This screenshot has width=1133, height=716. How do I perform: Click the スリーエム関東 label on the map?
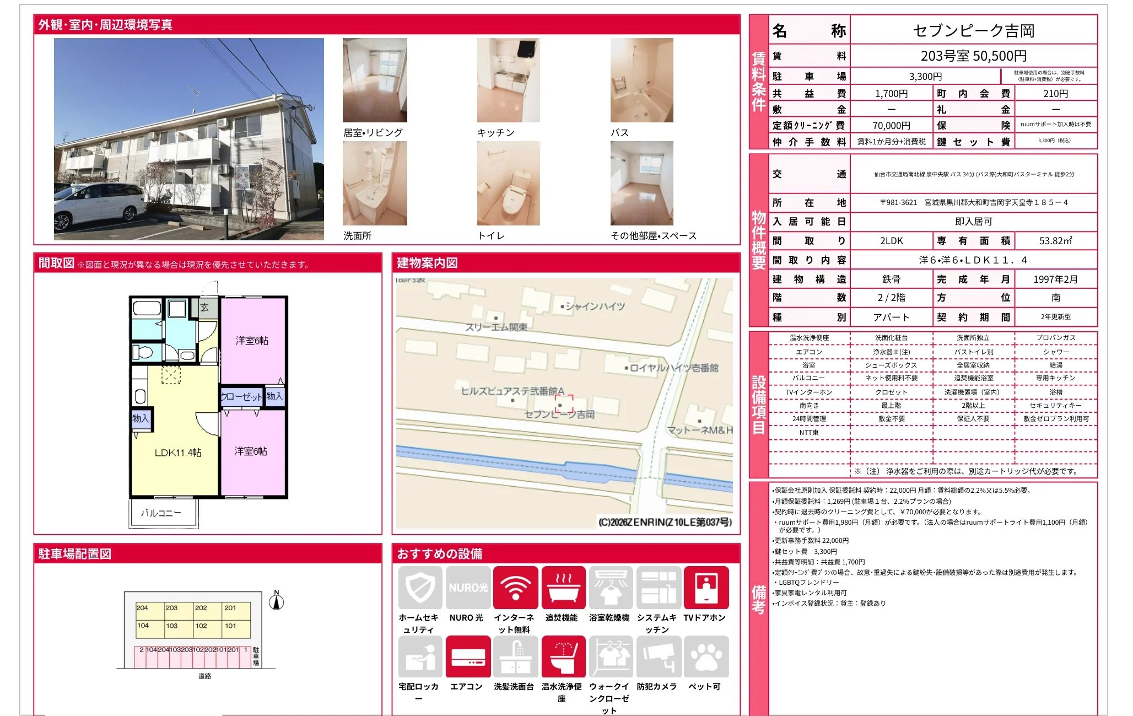[496, 327]
